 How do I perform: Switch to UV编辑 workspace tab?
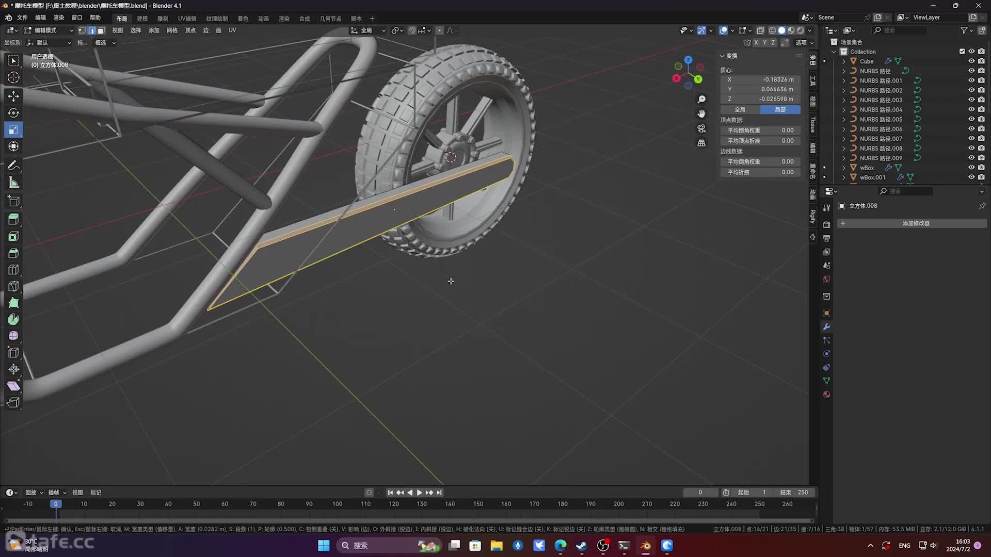pos(187,19)
